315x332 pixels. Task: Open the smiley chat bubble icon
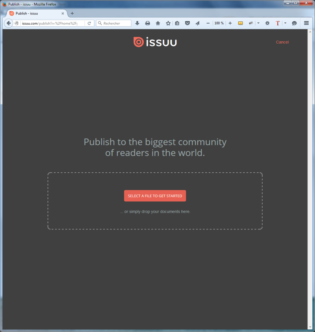point(294,23)
